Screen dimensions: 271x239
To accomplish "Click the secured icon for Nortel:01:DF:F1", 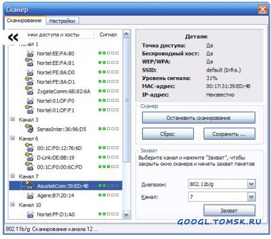I will [x=30, y=110].
